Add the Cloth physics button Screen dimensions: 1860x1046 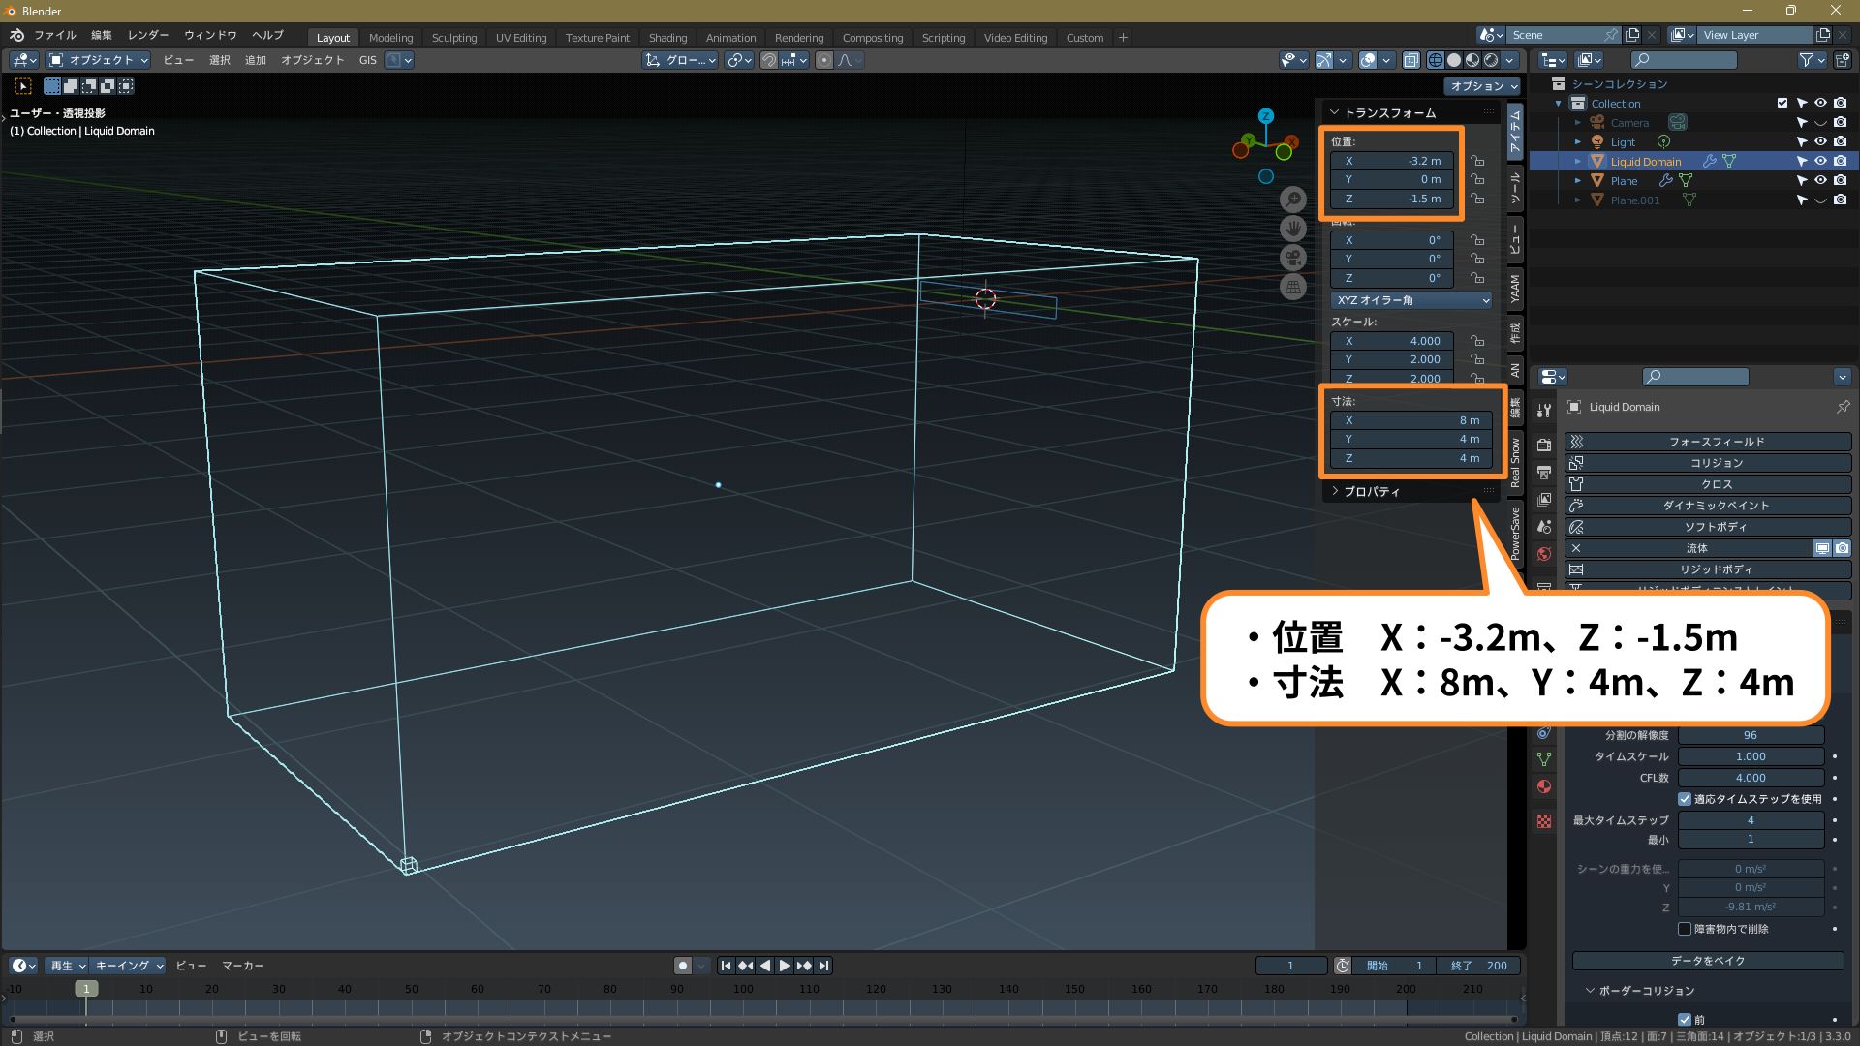[x=1716, y=484]
